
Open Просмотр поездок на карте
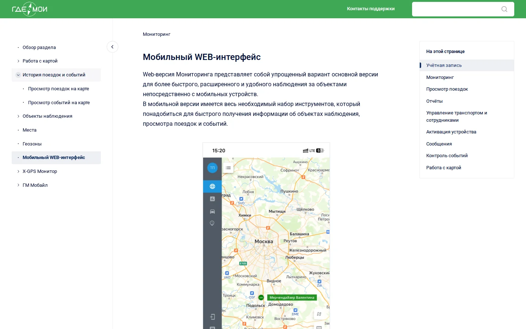58,89
